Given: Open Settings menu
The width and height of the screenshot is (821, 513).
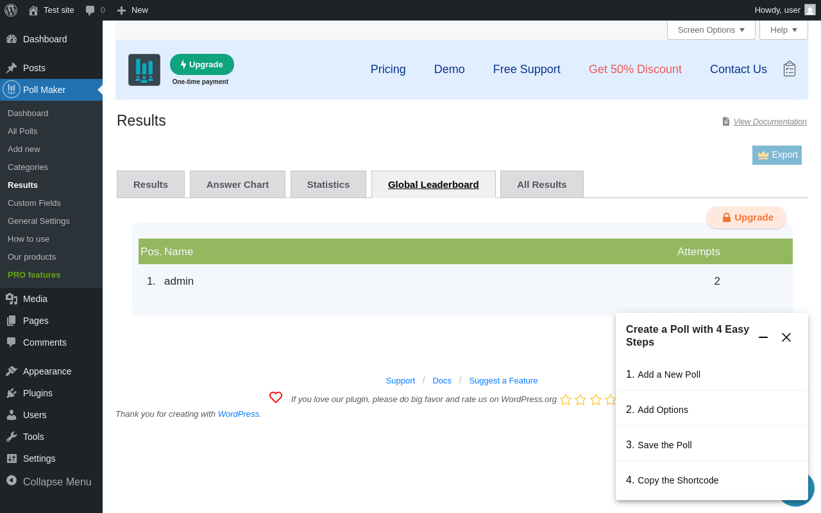Looking at the screenshot, I should click(x=51, y=458).
